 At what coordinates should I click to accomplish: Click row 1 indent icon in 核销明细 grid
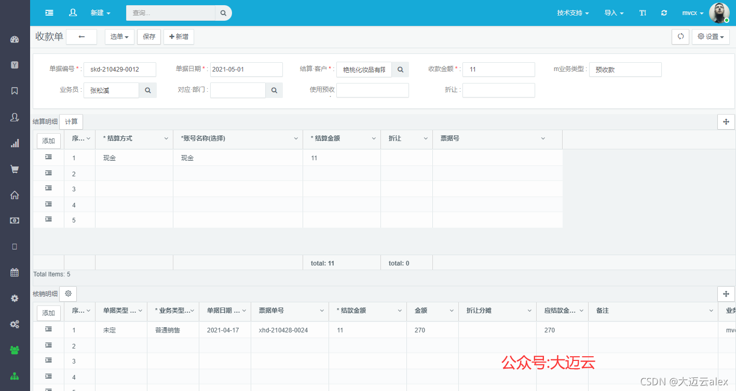48,329
